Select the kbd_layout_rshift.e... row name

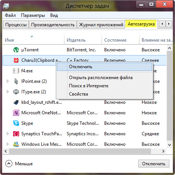click(x=42, y=102)
